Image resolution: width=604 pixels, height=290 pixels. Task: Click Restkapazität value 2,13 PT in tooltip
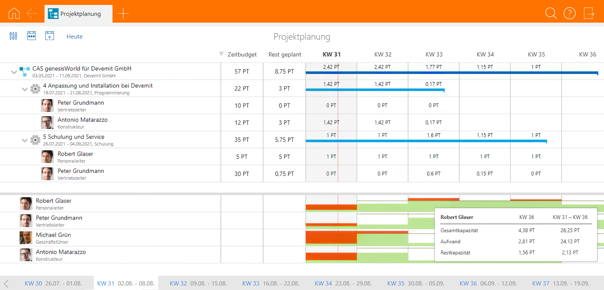570,253
